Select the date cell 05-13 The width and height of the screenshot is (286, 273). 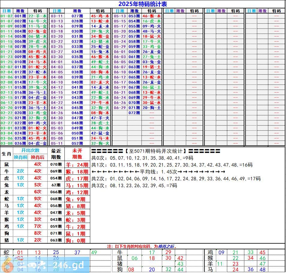click(120, 16)
